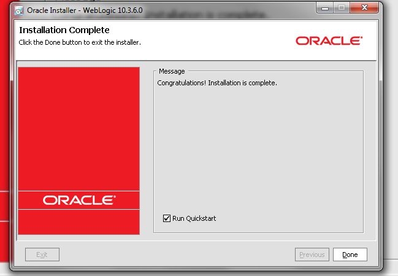The image size is (398, 276).
Task: Click the Previous button
Action: [x=312, y=255]
